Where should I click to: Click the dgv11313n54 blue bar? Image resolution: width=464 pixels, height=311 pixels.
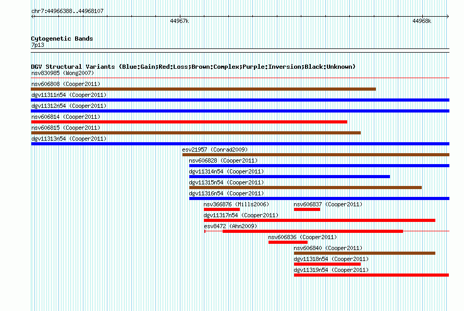click(240, 144)
